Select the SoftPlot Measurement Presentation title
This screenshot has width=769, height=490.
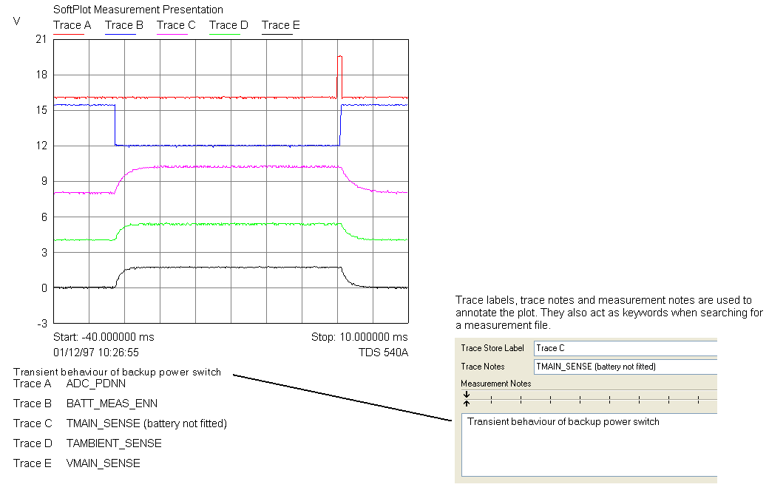pyautogui.click(x=138, y=10)
